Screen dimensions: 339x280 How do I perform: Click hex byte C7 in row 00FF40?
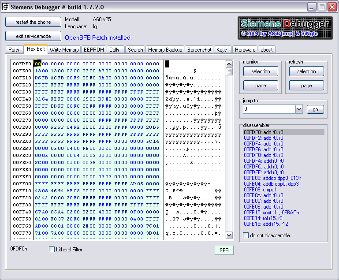[x=38, y=212]
